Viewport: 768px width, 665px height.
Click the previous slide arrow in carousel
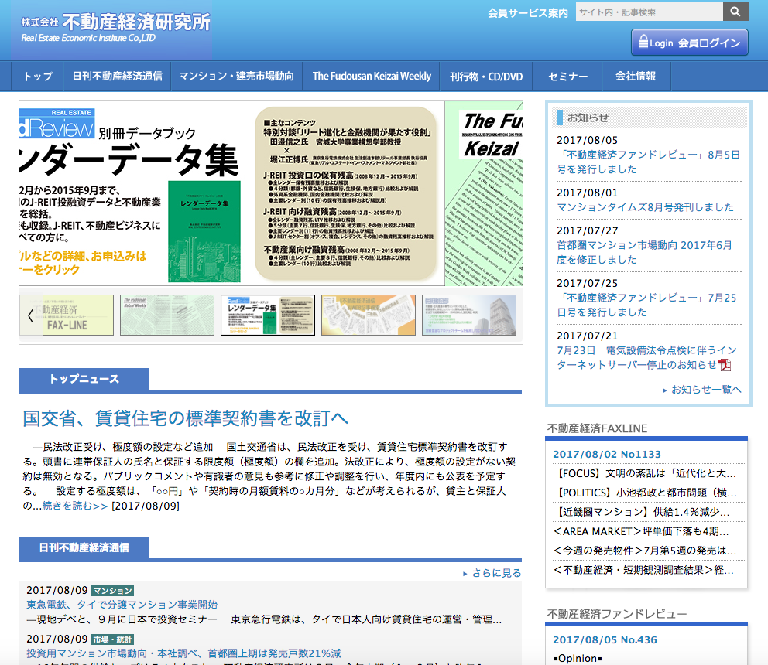point(30,315)
